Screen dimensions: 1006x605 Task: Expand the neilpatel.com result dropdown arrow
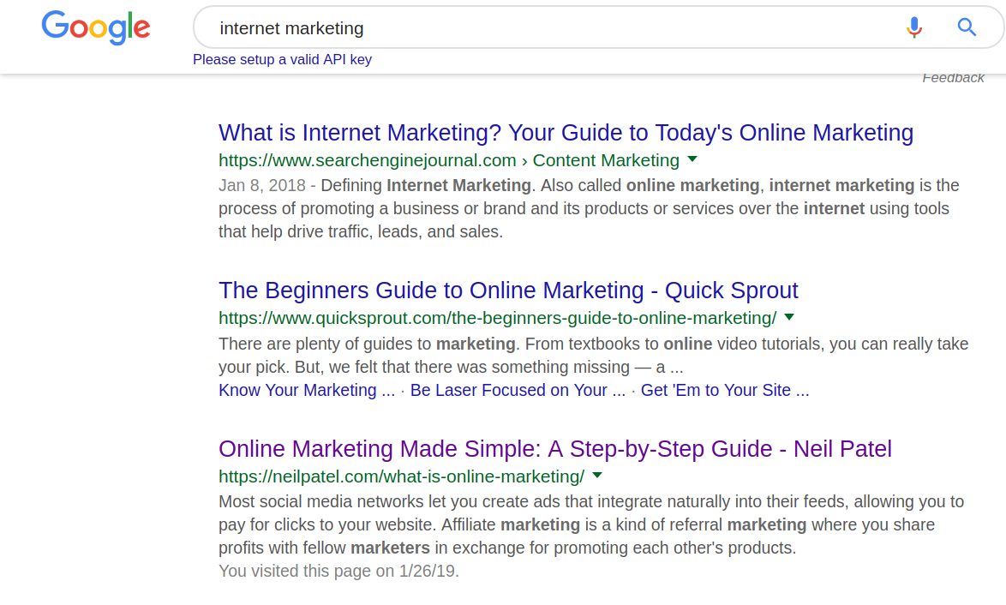click(x=597, y=475)
